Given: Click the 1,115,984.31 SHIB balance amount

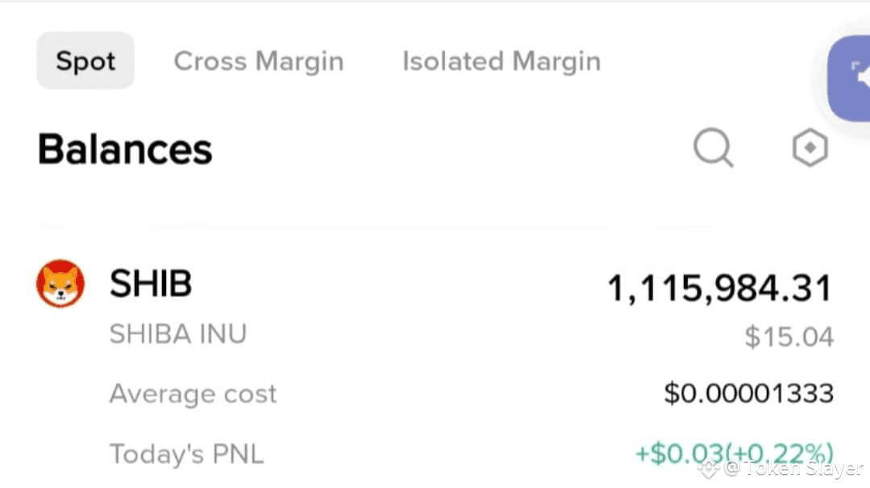Looking at the screenshot, I should pos(719,288).
